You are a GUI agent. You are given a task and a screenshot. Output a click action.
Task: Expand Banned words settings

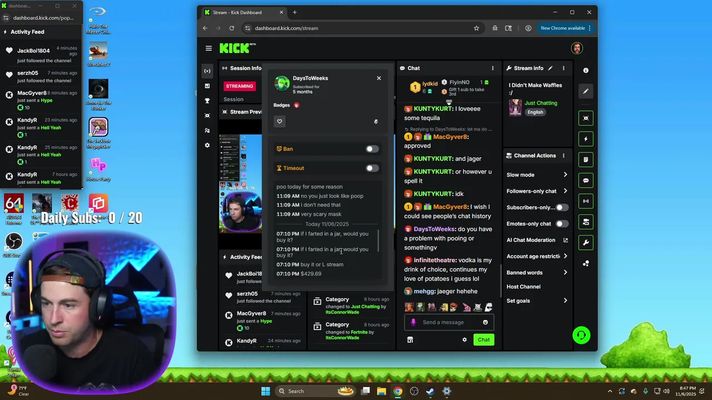point(565,273)
